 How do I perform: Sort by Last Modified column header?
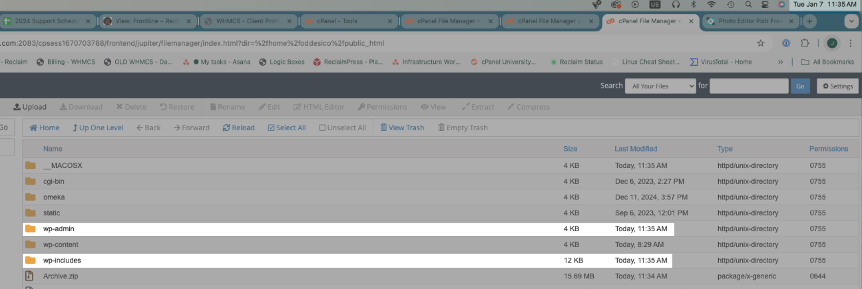point(636,149)
